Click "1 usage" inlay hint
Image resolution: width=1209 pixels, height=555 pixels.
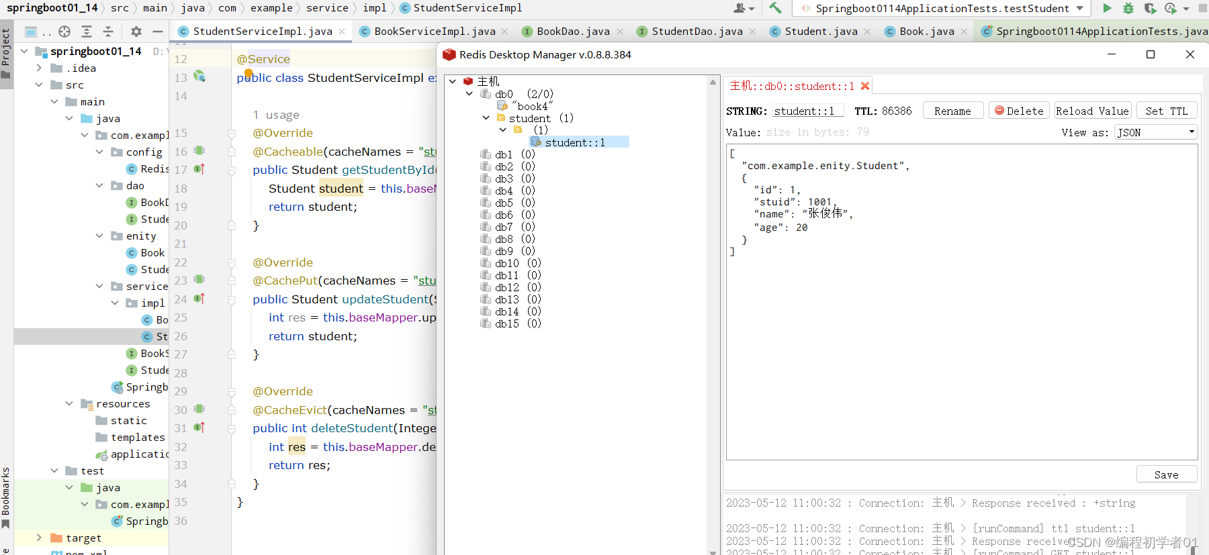pos(276,115)
